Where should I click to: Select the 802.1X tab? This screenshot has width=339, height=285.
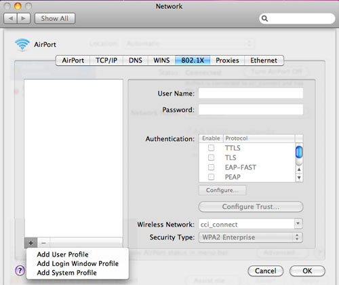193,60
